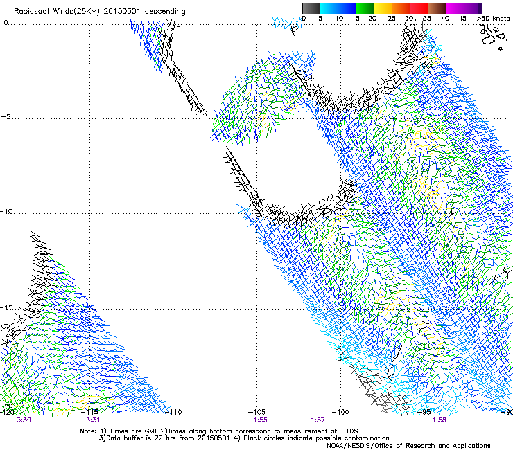Click the purple '3:31' swath time

click(93, 420)
